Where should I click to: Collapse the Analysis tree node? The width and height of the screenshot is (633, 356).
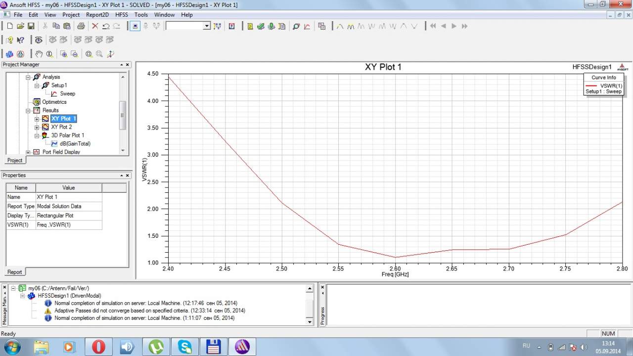coord(28,77)
